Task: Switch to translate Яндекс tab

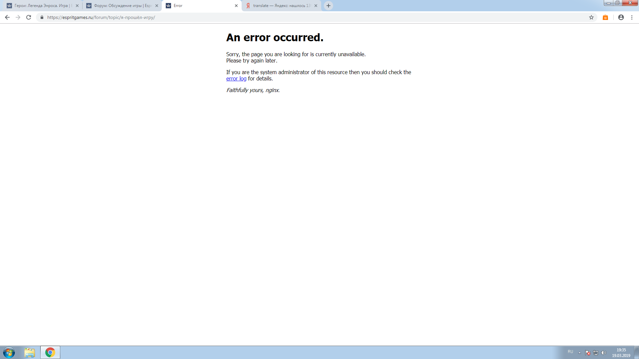Action: [x=280, y=6]
